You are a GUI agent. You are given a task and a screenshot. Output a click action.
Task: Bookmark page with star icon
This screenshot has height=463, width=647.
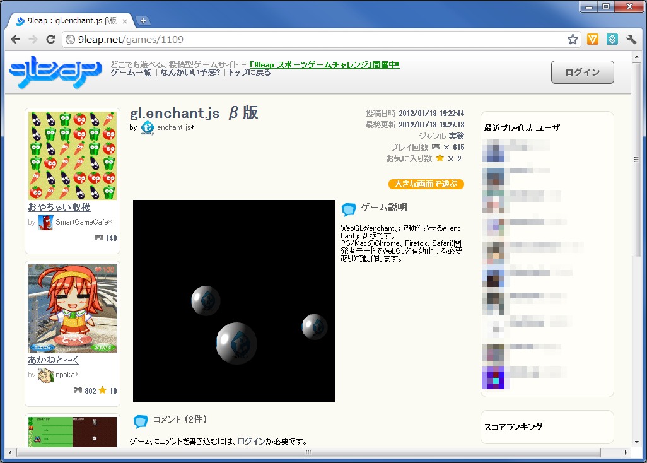click(x=573, y=39)
